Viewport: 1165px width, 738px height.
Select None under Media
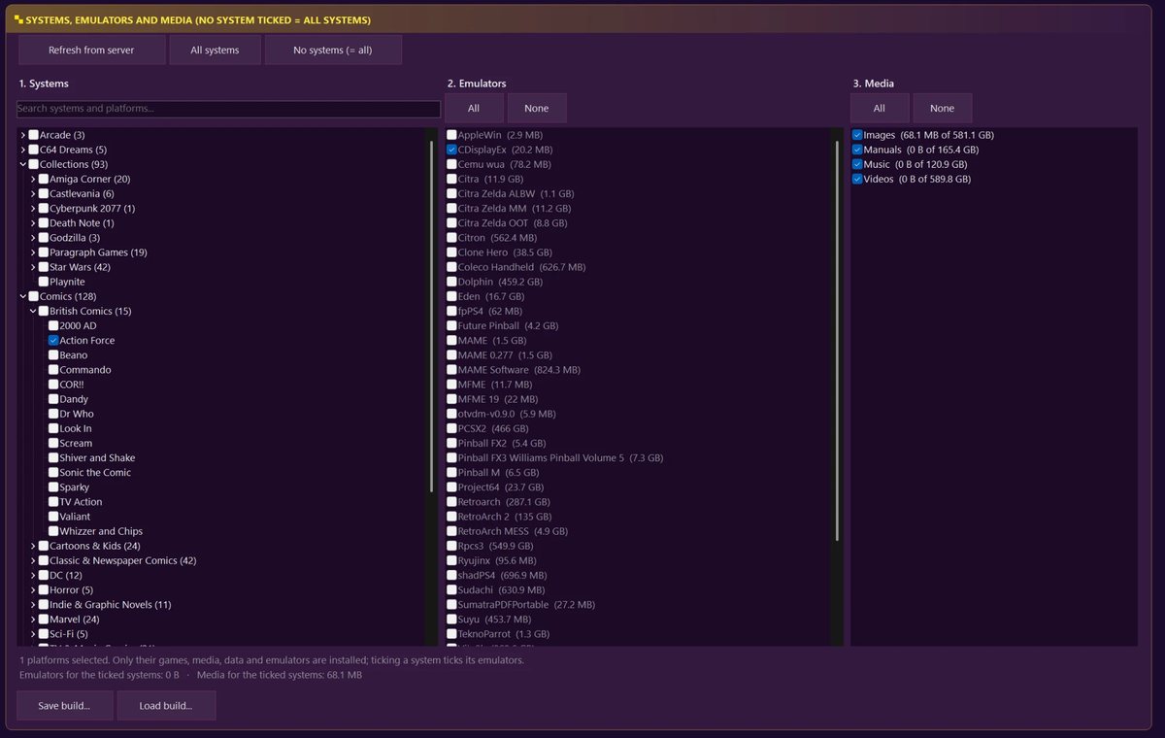(x=942, y=108)
